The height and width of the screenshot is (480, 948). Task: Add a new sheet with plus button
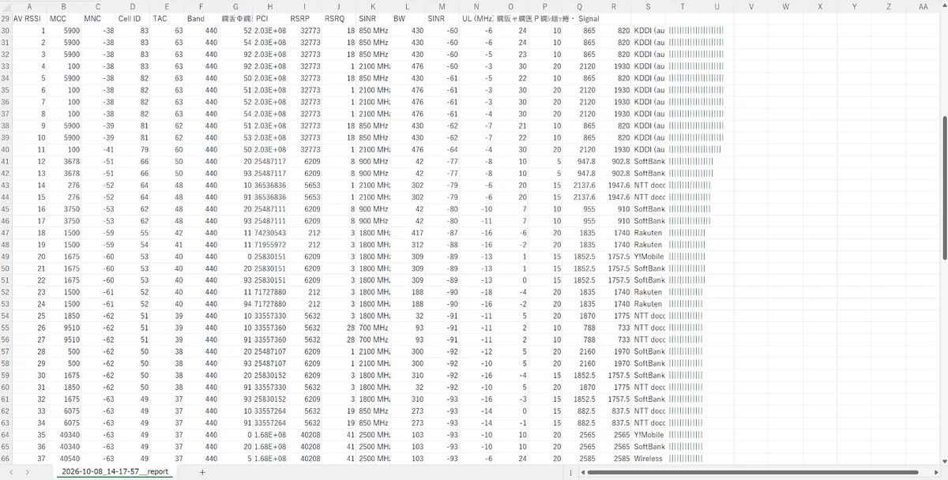coord(202,471)
